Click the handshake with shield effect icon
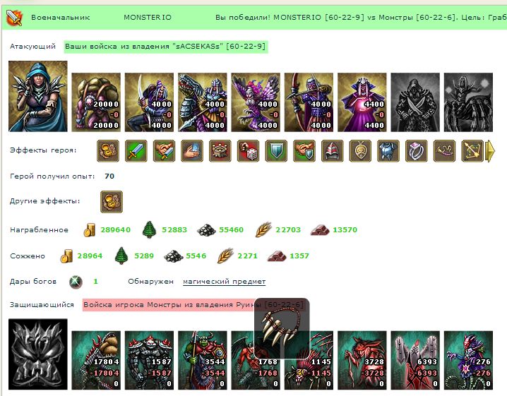This screenshot has height=396, width=507. click(x=304, y=150)
